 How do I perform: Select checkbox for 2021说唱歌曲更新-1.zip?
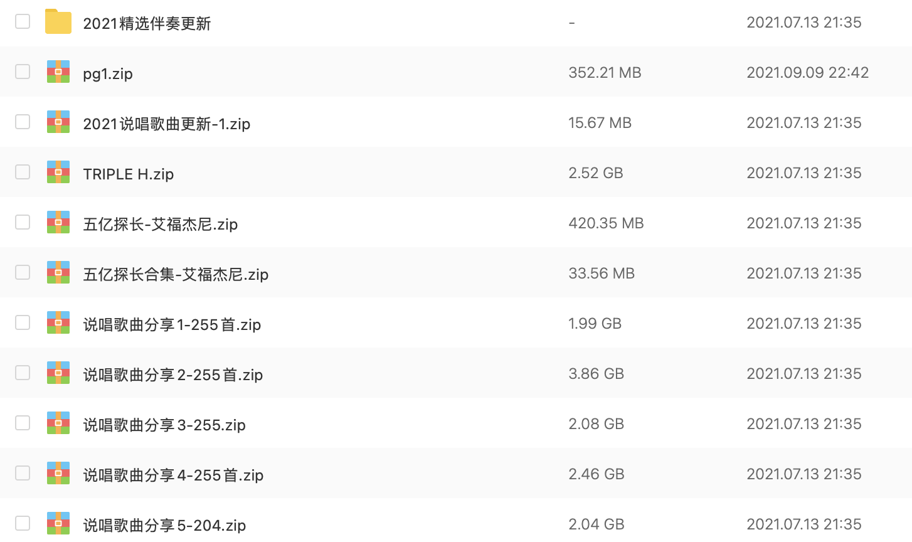[x=23, y=122]
